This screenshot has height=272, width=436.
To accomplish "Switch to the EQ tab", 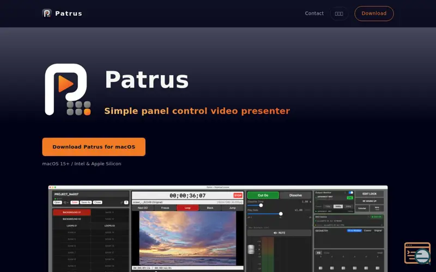I will [319, 253].
